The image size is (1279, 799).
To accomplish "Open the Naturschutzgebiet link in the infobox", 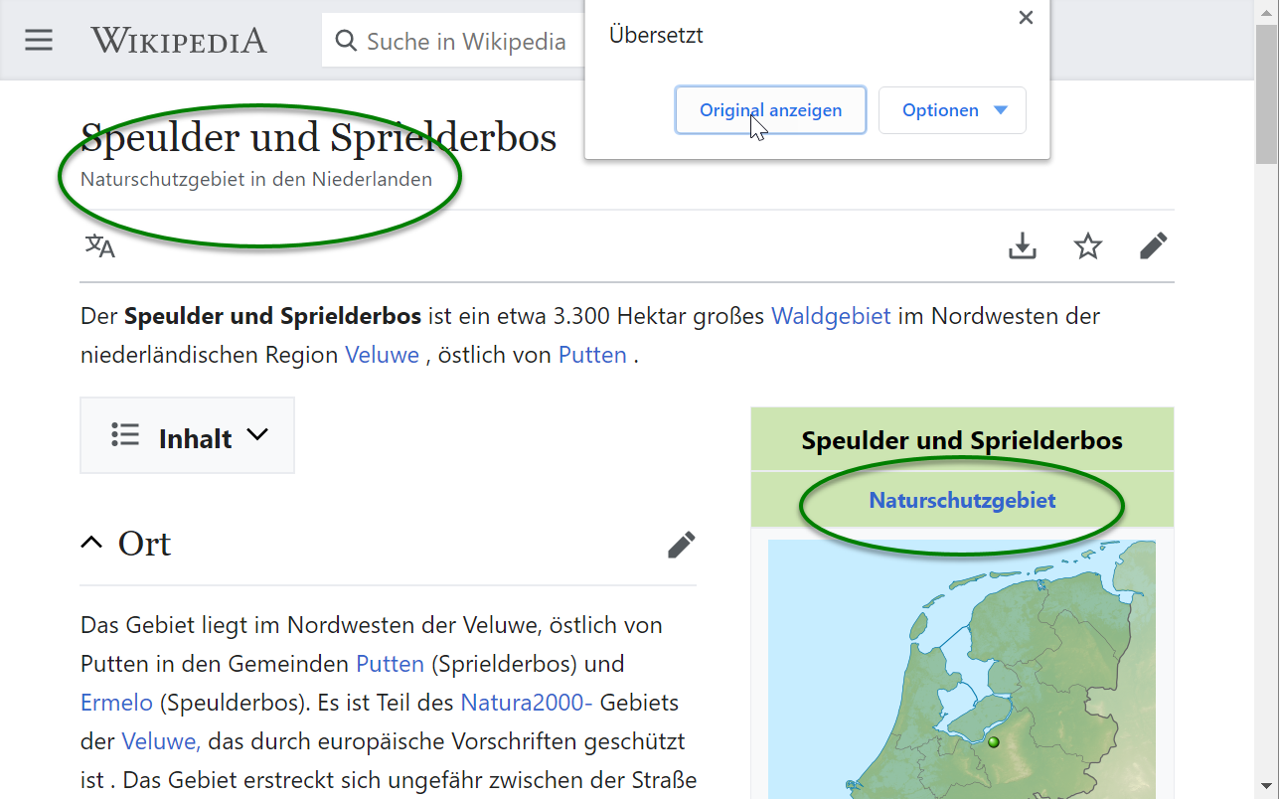I will 961,500.
